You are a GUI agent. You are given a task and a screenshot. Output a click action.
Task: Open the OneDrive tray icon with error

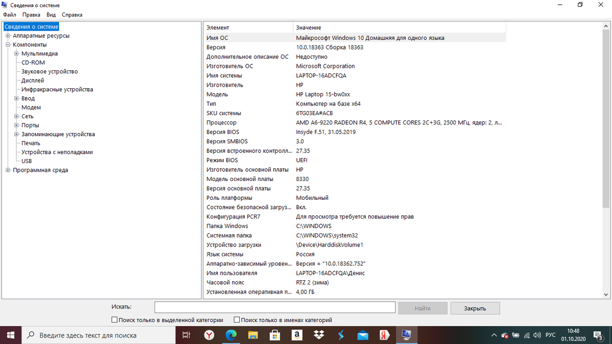coord(504,335)
